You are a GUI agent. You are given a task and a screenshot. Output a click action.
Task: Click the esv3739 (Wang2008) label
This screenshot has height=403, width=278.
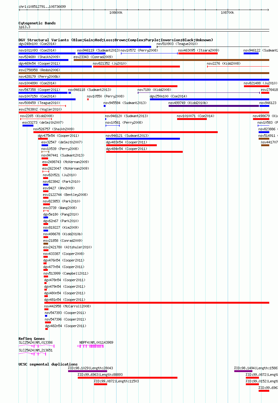pos(60,208)
